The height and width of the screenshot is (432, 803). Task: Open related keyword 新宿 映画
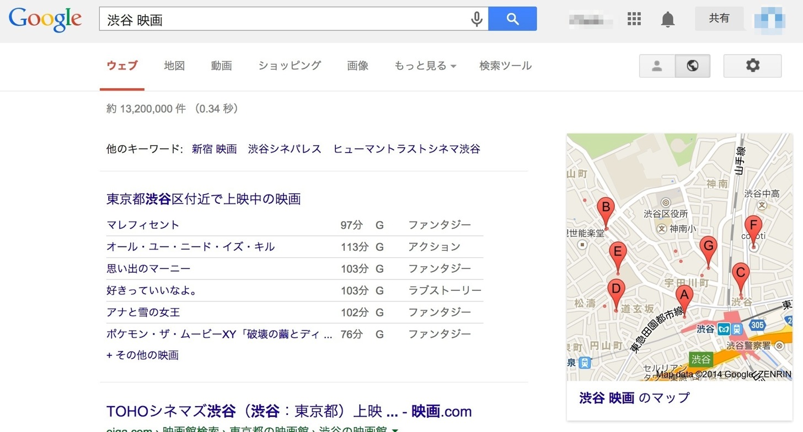click(x=214, y=149)
